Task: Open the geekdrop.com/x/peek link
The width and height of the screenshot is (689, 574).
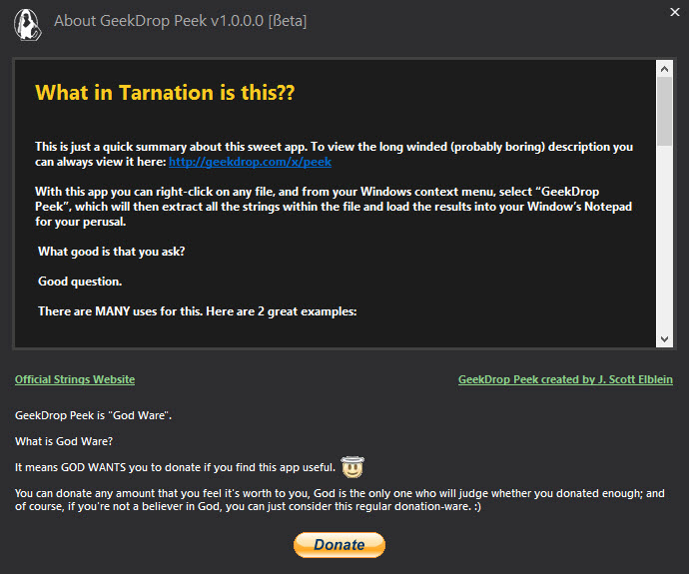Action: point(250,162)
